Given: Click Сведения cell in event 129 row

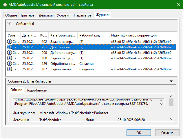Looking at the screenshot, I should click(87, 63).
